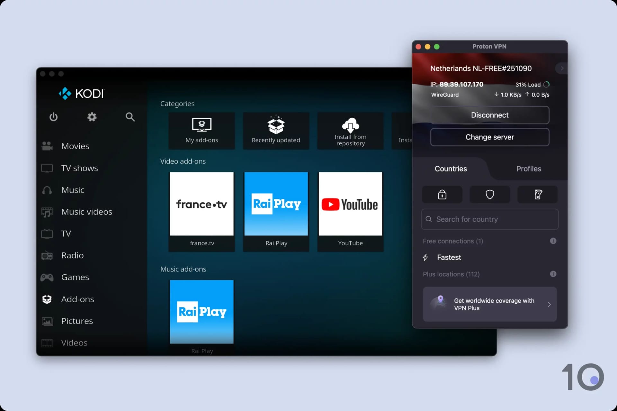Click the ProtonVPN lock icon
This screenshot has height=411, width=617.
[442, 195]
